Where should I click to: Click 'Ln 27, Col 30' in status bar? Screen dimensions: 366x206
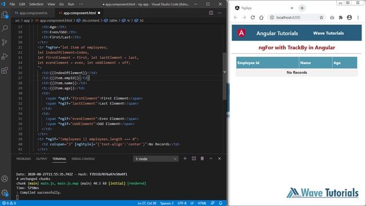147,203
